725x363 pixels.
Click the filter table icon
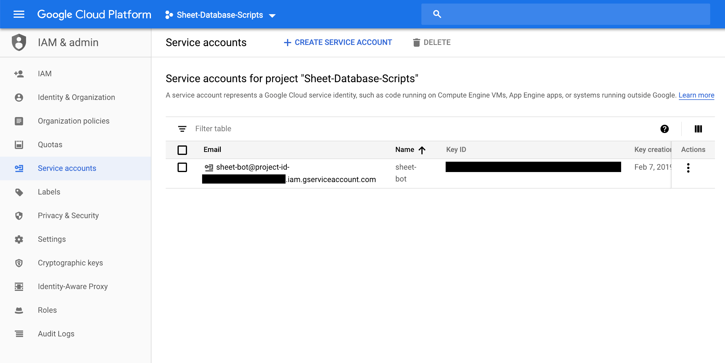182,129
